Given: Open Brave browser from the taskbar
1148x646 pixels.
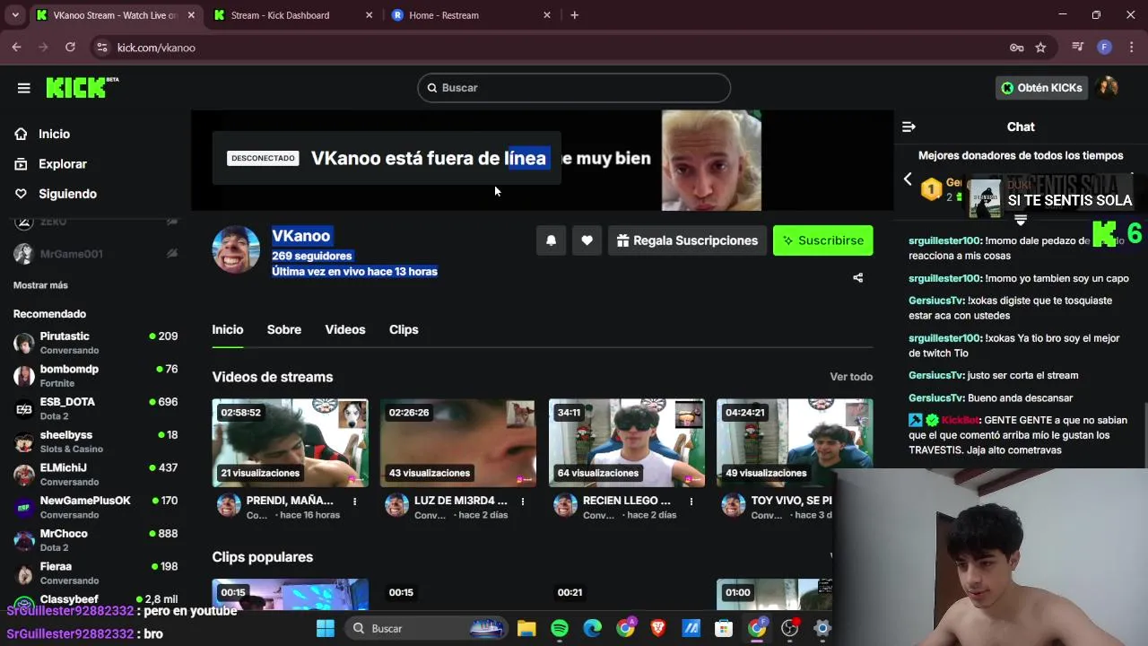Looking at the screenshot, I should pyautogui.click(x=658, y=628).
